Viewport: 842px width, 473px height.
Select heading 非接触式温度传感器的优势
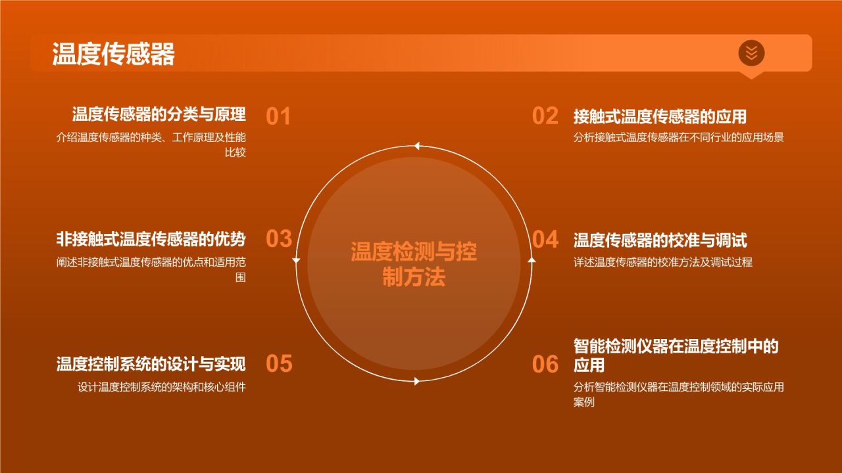tap(151, 239)
